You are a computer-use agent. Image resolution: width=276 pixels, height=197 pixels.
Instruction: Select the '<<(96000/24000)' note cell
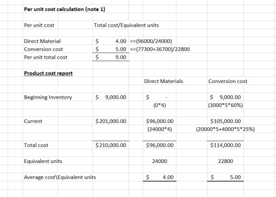tap(151, 41)
